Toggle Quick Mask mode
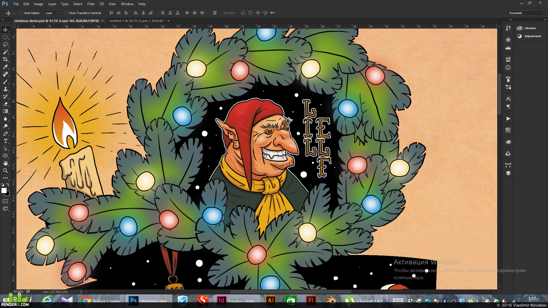This screenshot has width=548, height=308. (x=5, y=201)
